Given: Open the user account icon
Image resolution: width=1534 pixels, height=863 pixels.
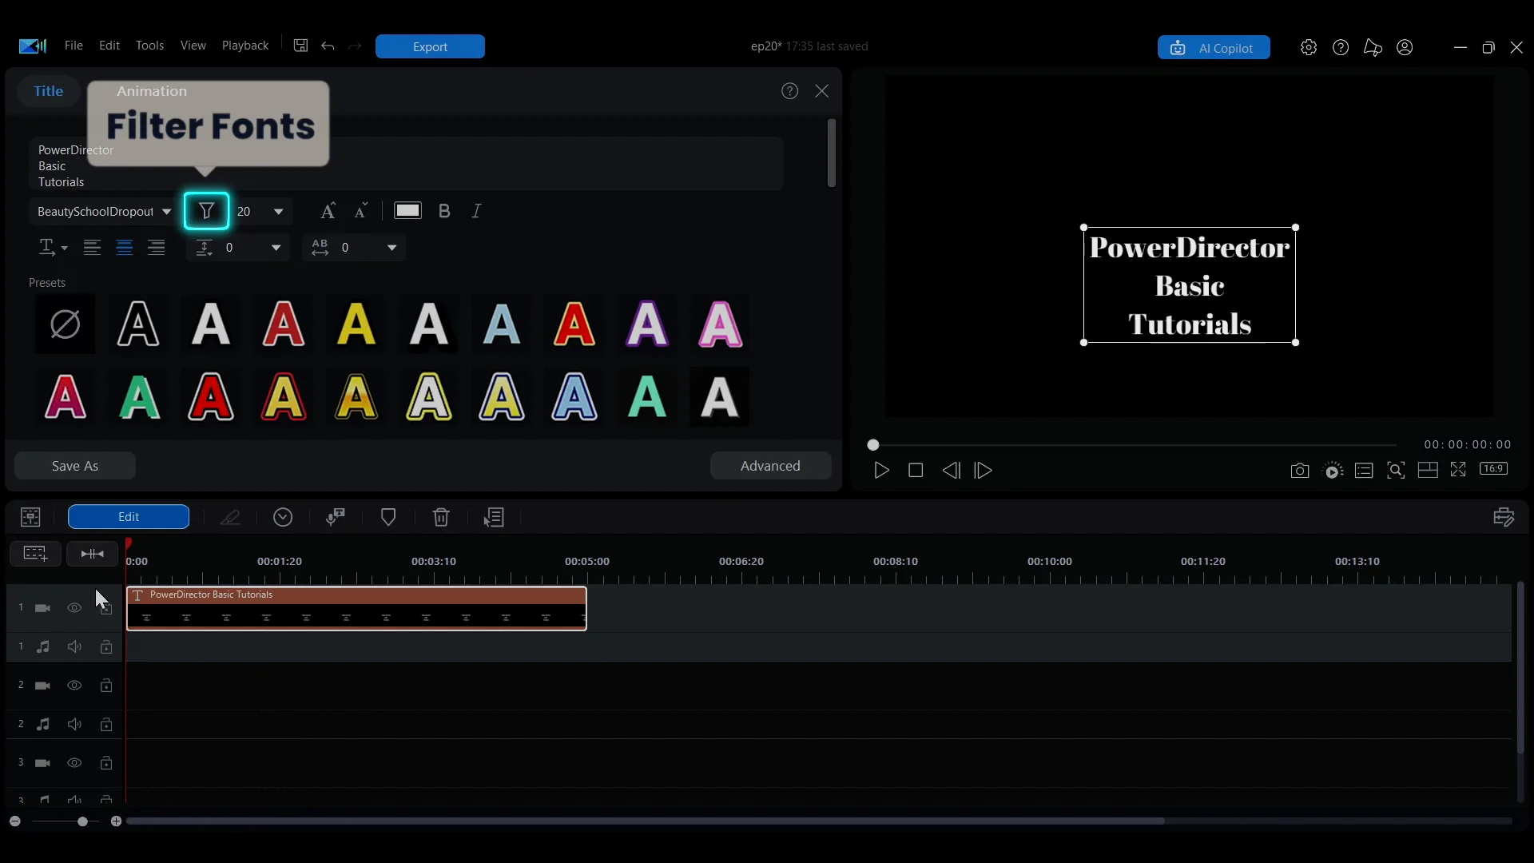Looking at the screenshot, I should tap(1405, 48).
